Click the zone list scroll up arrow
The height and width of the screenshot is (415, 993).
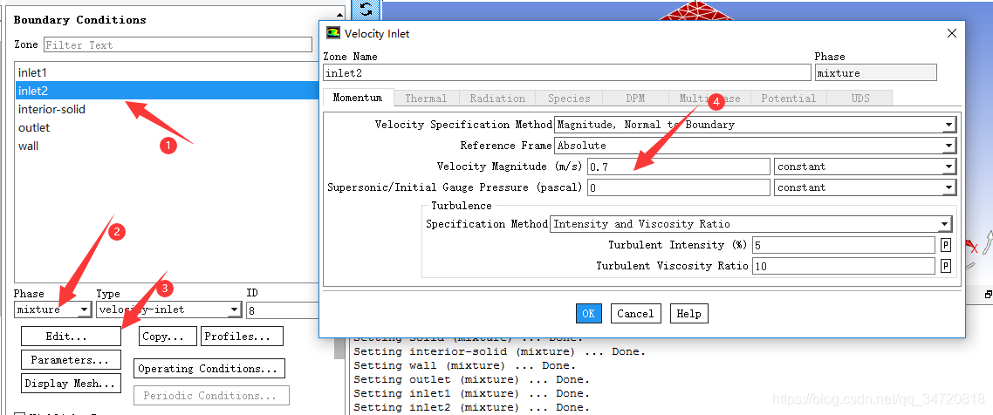(x=340, y=15)
